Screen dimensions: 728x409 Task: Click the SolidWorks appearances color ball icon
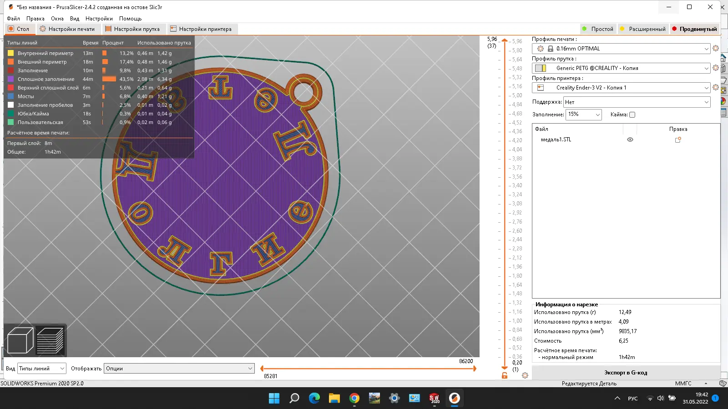coord(723,101)
